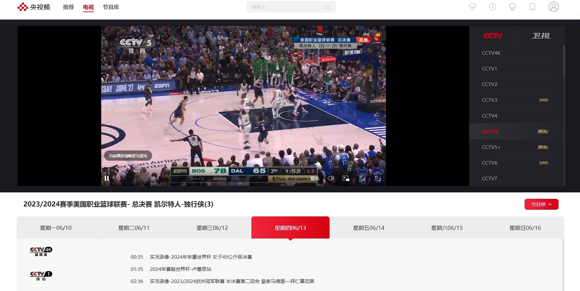Open the mobile app download icon
The height and width of the screenshot is (291, 580).
[x=532, y=7]
